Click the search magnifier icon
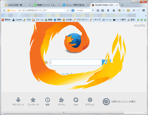This screenshot has height=115, width=148. point(93,10)
